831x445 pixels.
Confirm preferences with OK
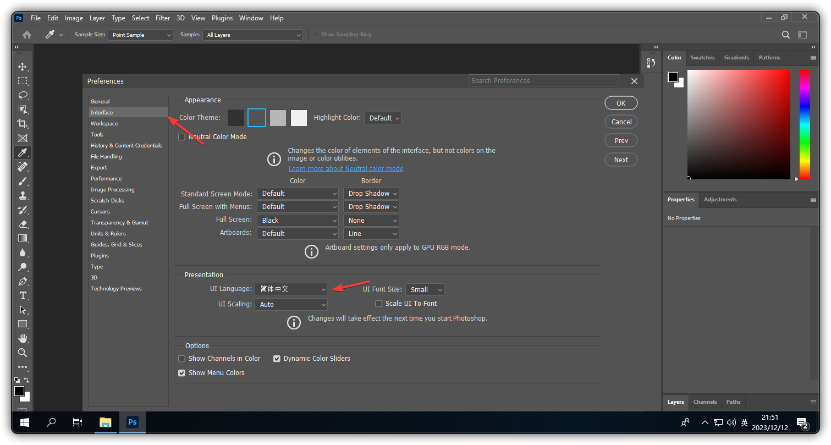tap(621, 103)
